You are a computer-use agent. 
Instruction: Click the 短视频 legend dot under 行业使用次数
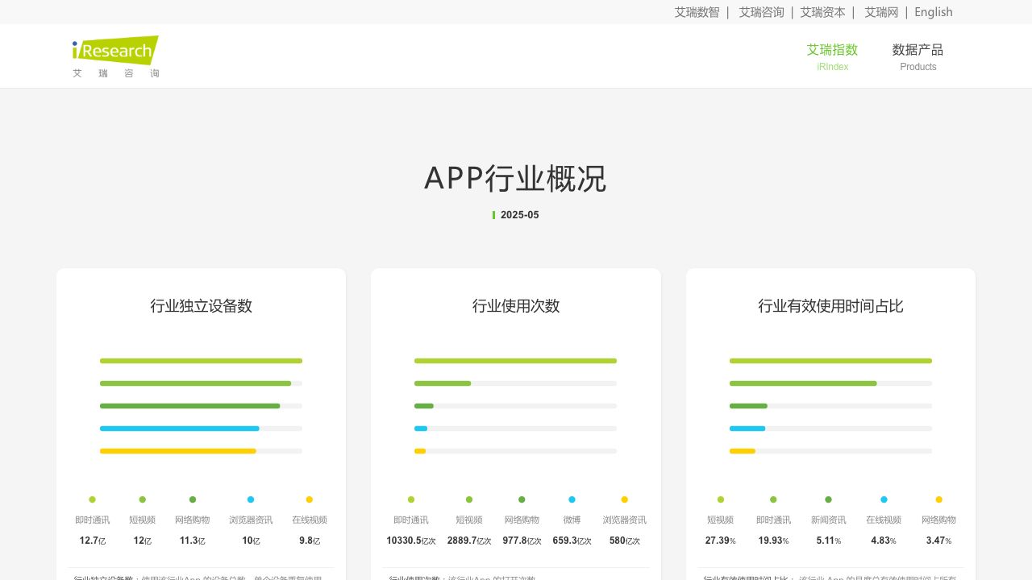coord(469,499)
